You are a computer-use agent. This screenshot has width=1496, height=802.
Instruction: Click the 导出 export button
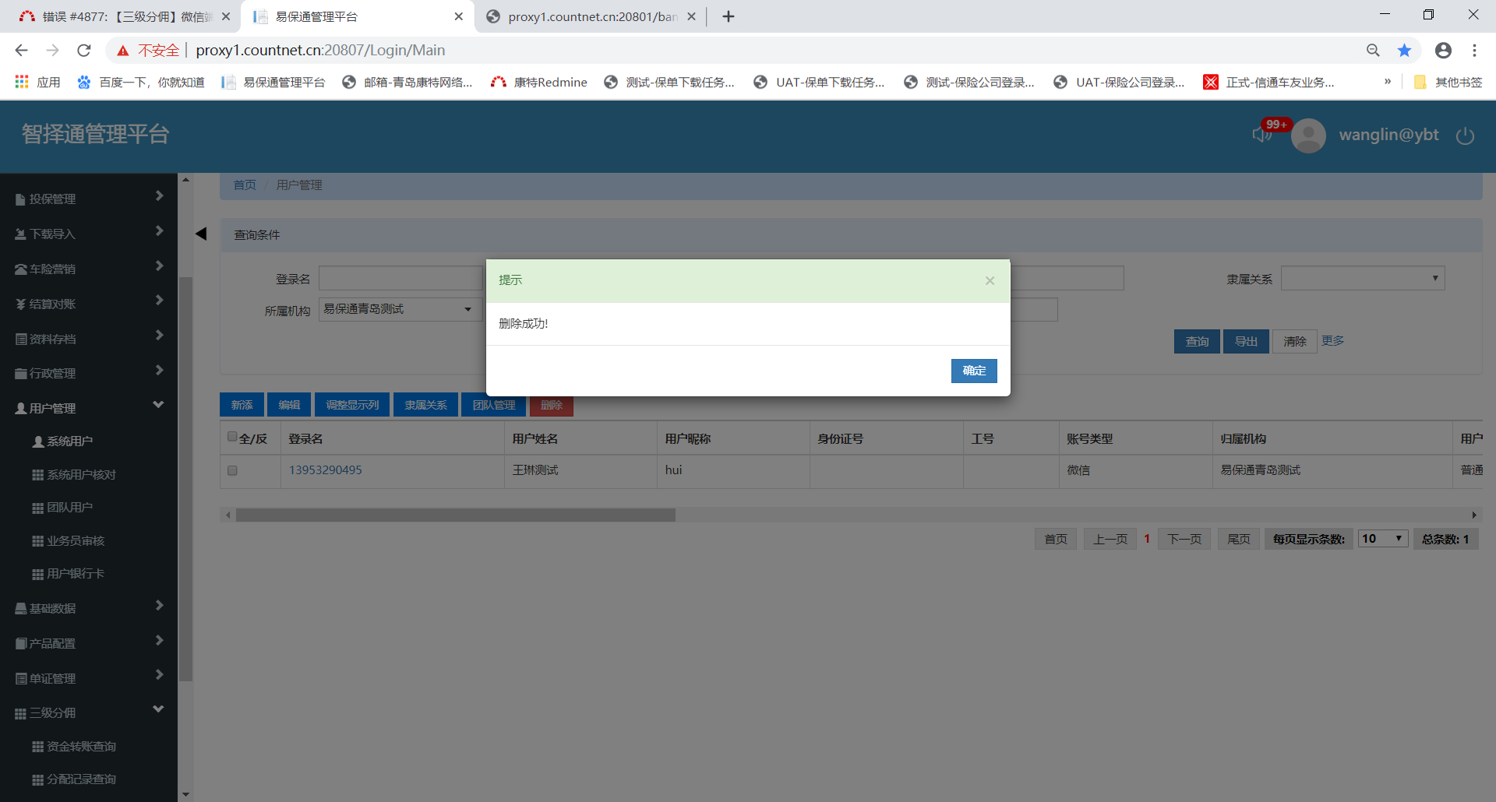click(x=1246, y=341)
